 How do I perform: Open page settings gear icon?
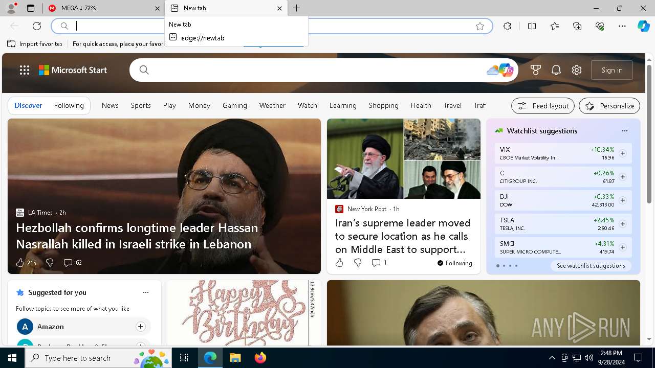pos(577,70)
